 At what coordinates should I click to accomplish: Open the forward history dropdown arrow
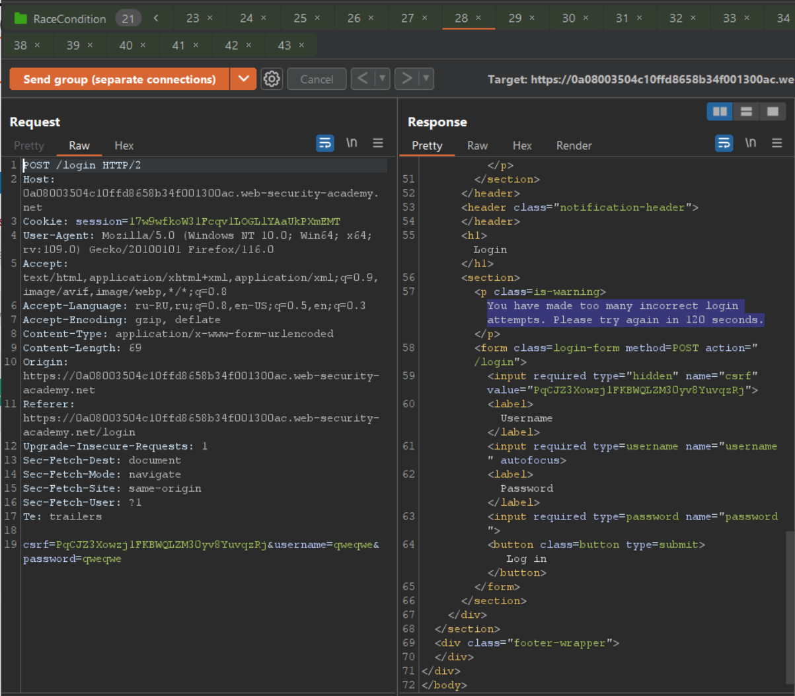(426, 79)
